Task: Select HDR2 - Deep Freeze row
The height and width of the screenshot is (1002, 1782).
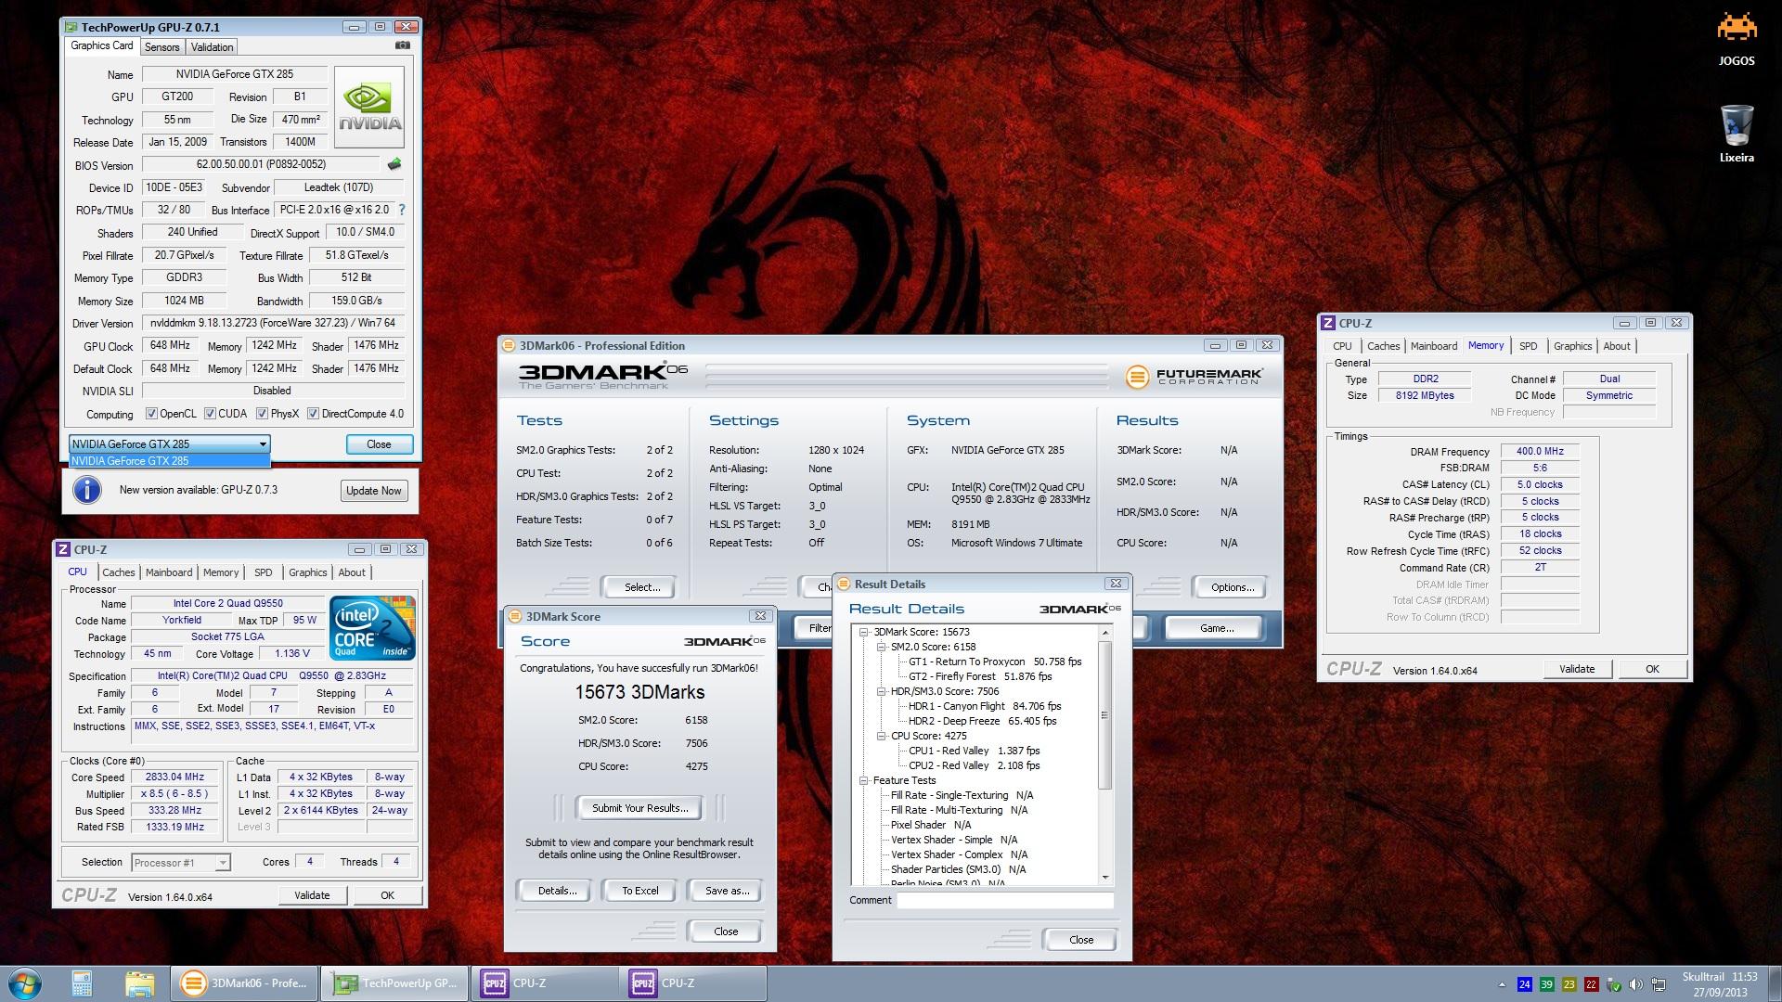Action: [x=982, y=721]
